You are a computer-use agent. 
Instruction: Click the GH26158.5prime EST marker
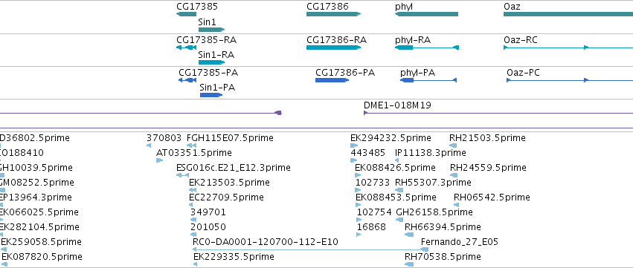point(399,220)
